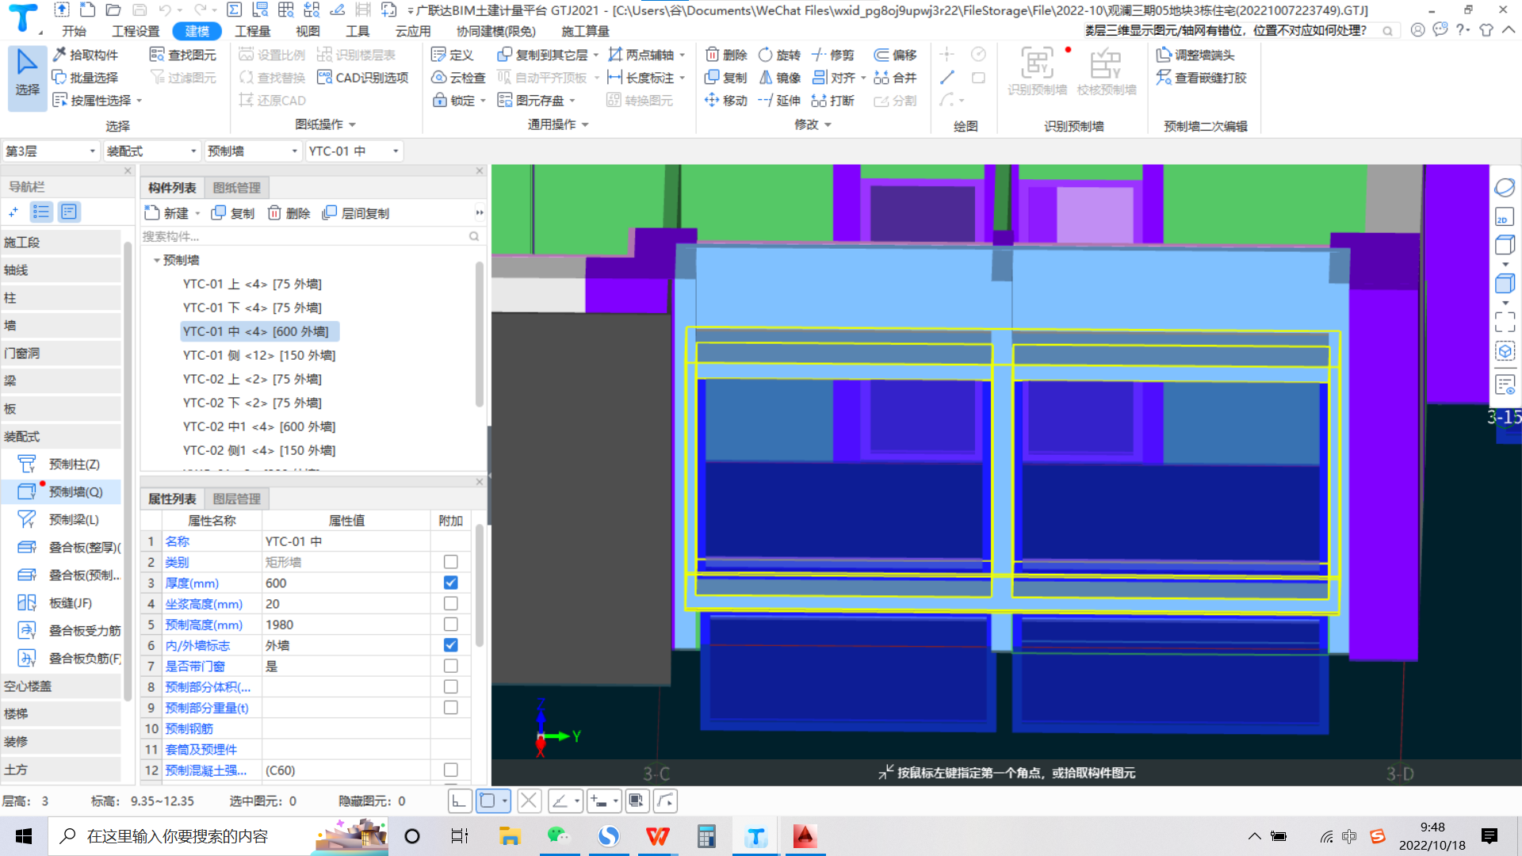Click the 定义 tool
The image size is (1522, 856).
point(452,55)
